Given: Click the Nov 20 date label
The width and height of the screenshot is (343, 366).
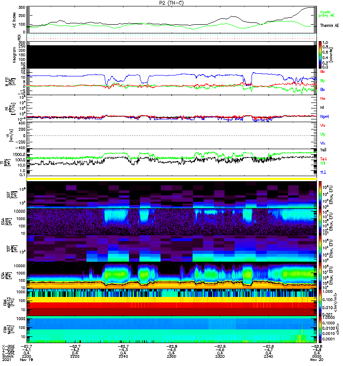Looking at the screenshot, I should 316,360.
